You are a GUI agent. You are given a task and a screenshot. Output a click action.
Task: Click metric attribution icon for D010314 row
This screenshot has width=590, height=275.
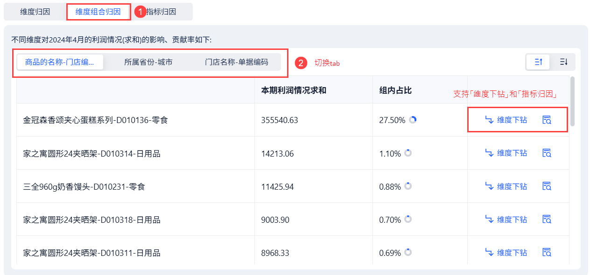point(547,153)
